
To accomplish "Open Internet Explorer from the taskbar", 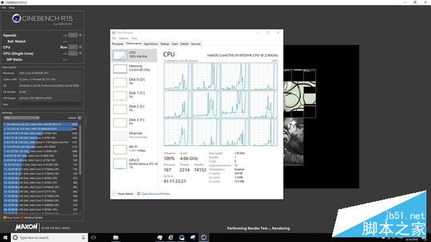I will (170, 237).
